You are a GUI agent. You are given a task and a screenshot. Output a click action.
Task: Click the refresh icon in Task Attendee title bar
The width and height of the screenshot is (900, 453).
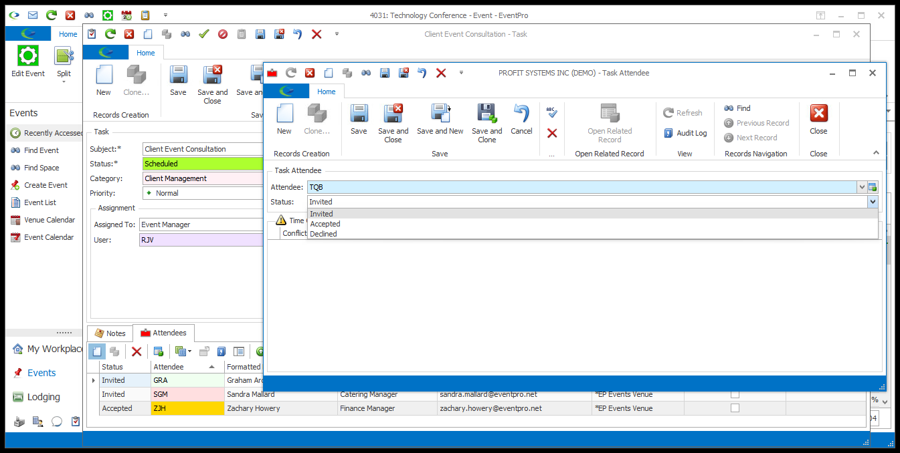click(x=291, y=73)
